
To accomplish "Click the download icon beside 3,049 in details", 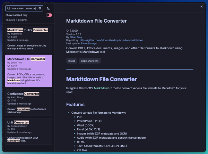I will coord(68,31).
